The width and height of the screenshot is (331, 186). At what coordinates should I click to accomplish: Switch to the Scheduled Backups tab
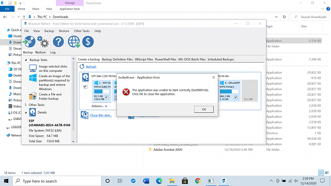click(221, 59)
